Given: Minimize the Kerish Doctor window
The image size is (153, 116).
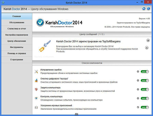Looking at the screenshot, I should pyautogui.click(x=137, y=2).
